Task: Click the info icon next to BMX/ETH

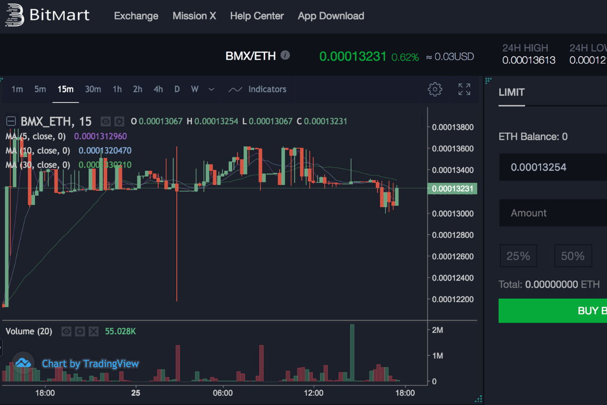Action: 285,55
